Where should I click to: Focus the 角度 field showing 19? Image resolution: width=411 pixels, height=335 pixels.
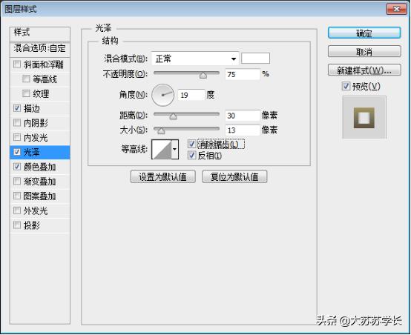click(191, 95)
